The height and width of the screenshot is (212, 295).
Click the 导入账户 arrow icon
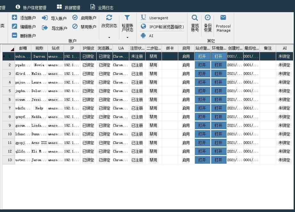point(45,18)
